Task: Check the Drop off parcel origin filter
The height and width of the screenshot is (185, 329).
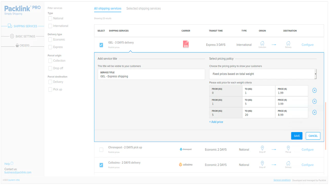Action: 50,68
